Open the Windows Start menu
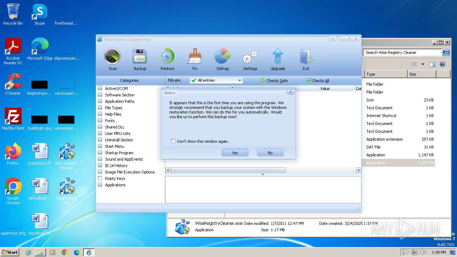Viewport: 457px width, 257px height. (x=10, y=252)
